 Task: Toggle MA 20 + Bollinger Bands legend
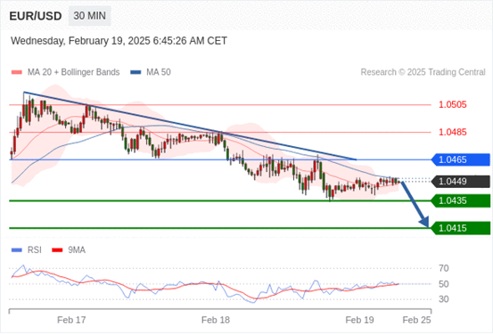[65, 72]
